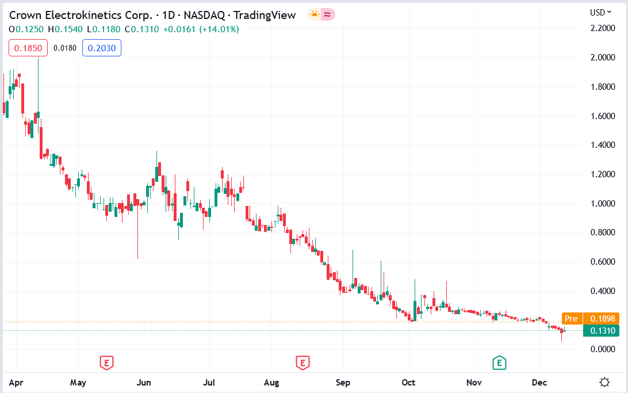Click the high value H0.1540
Image resolution: width=628 pixels, height=393 pixels.
coord(66,29)
